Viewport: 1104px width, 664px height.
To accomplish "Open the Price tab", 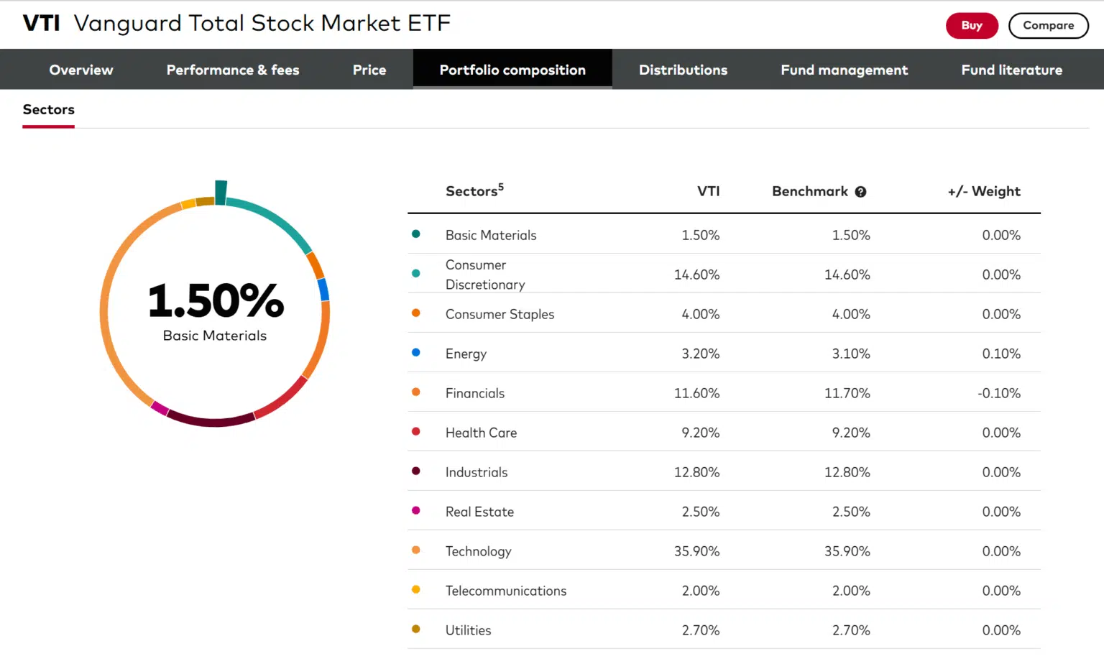I will click(x=369, y=70).
